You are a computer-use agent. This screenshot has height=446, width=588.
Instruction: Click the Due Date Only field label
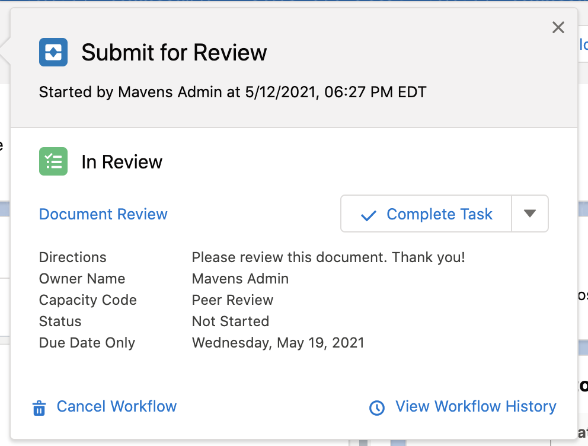(x=87, y=343)
